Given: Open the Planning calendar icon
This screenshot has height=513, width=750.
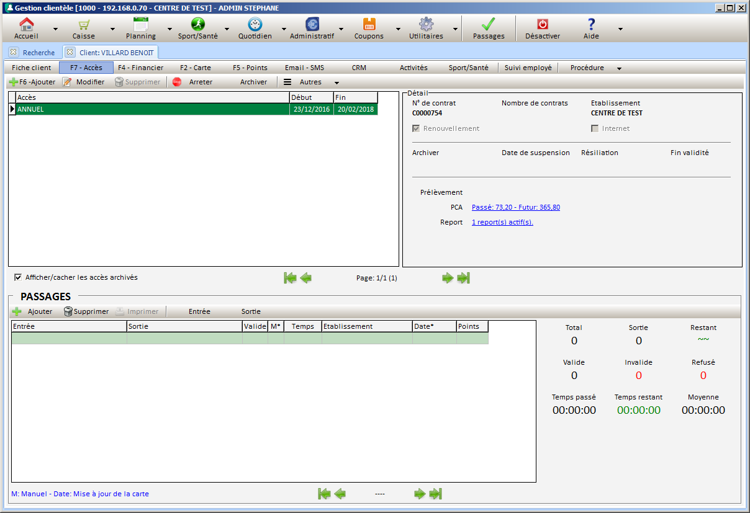Looking at the screenshot, I should 141,25.
